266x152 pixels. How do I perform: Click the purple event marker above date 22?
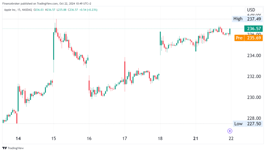(229, 131)
